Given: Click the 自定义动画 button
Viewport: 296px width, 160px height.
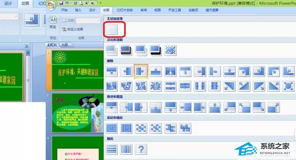Looking at the screenshot, I should [x=73, y=29].
